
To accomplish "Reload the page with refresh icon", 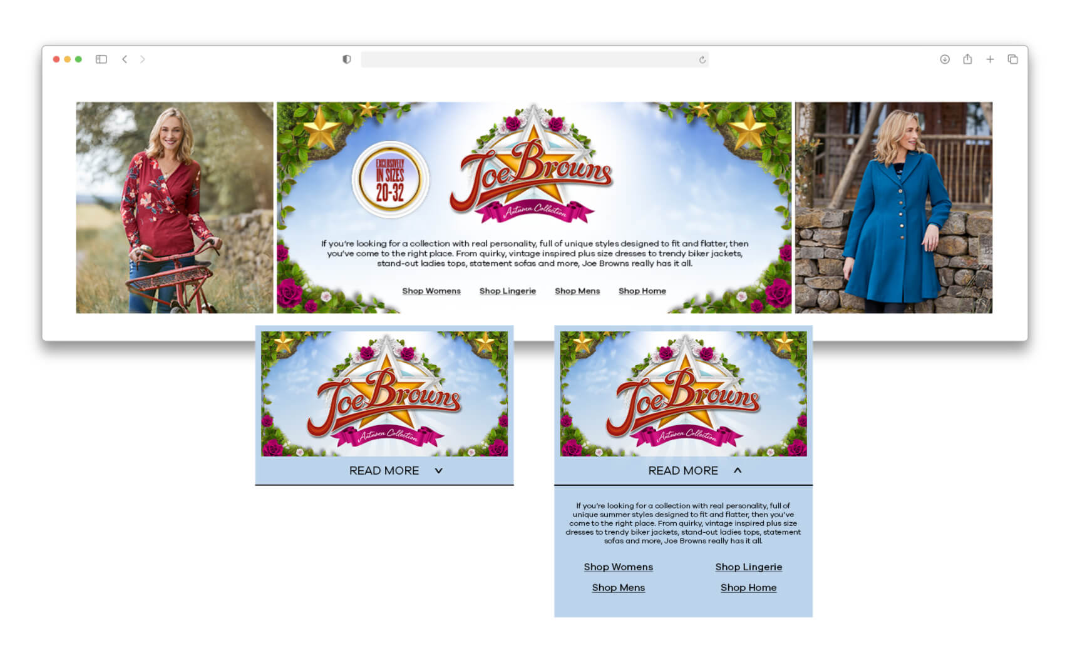I will pyautogui.click(x=702, y=60).
